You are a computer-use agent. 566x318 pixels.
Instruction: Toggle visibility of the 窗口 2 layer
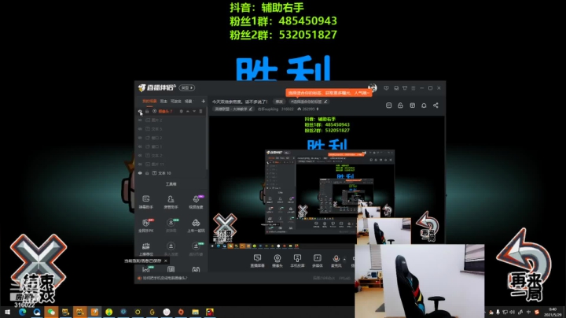140,138
